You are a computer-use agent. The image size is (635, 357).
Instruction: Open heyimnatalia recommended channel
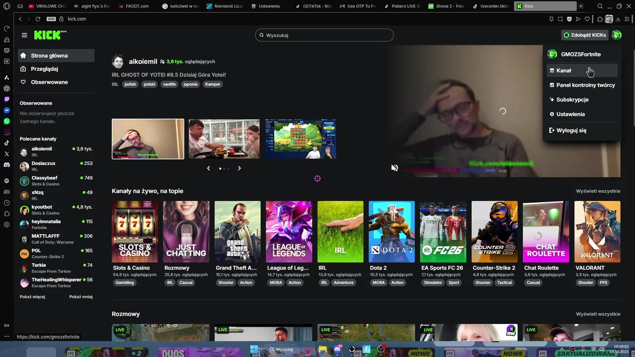pyautogui.click(x=56, y=225)
